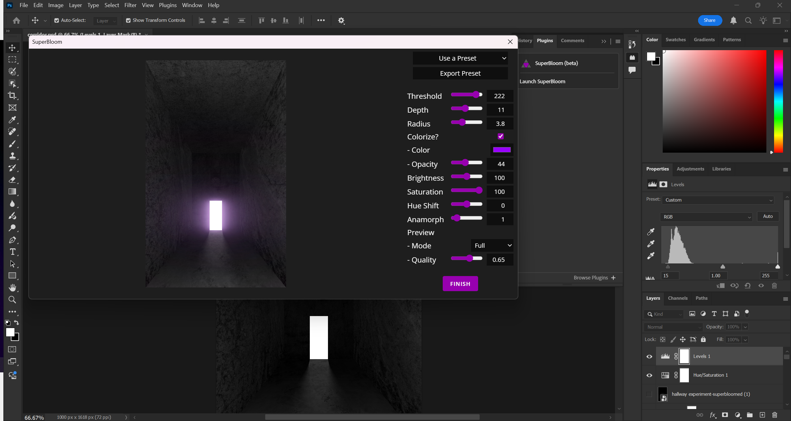Select the Horizontal Type tool
The width and height of the screenshot is (791, 421).
(12, 252)
